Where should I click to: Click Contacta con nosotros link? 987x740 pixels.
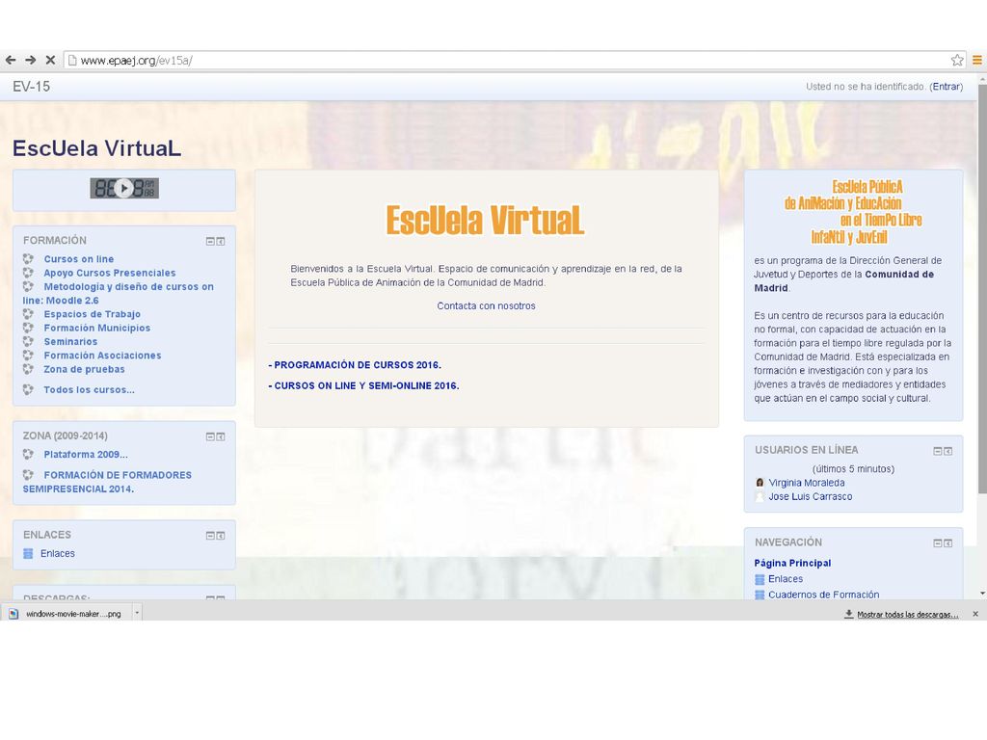pyautogui.click(x=486, y=305)
